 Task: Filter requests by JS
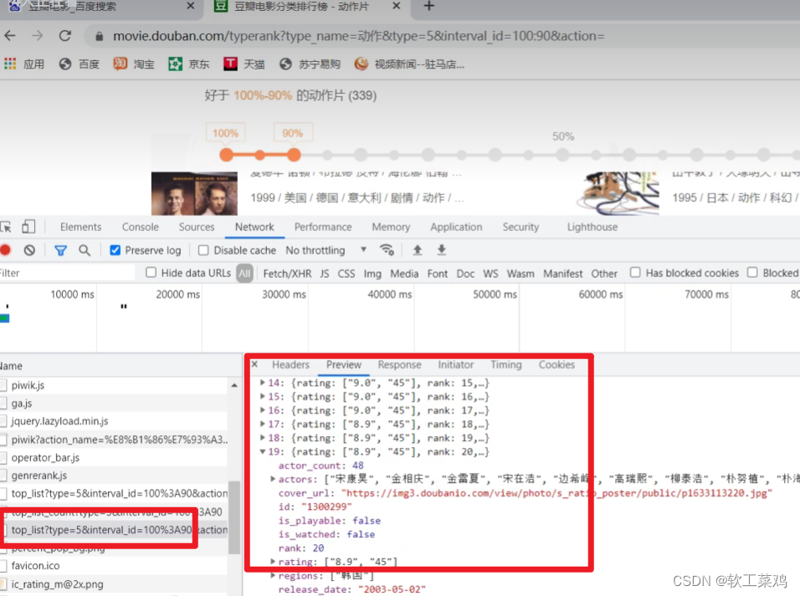point(325,274)
